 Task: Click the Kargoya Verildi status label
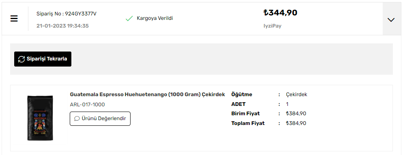(155, 18)
